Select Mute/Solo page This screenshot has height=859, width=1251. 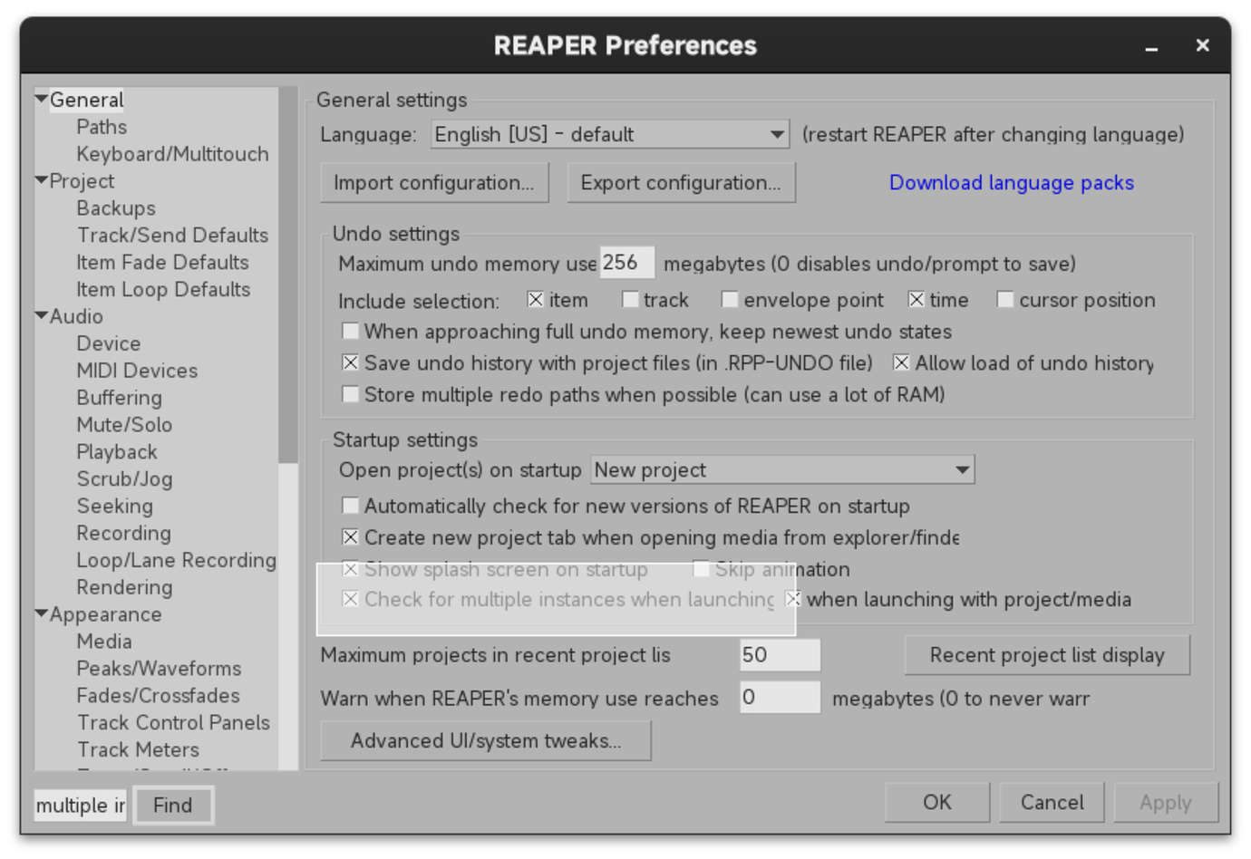(124, 425)
